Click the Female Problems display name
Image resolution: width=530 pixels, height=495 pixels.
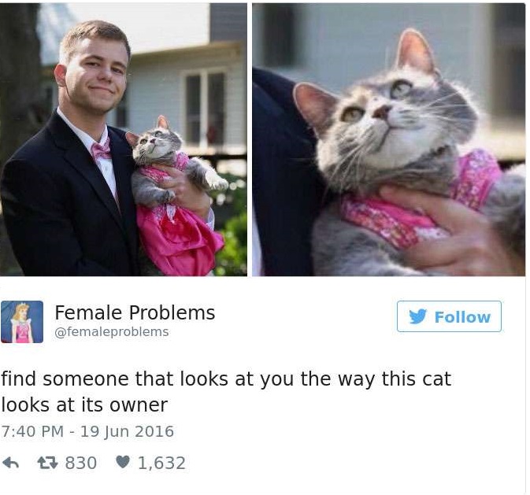[x=135, y=312]
